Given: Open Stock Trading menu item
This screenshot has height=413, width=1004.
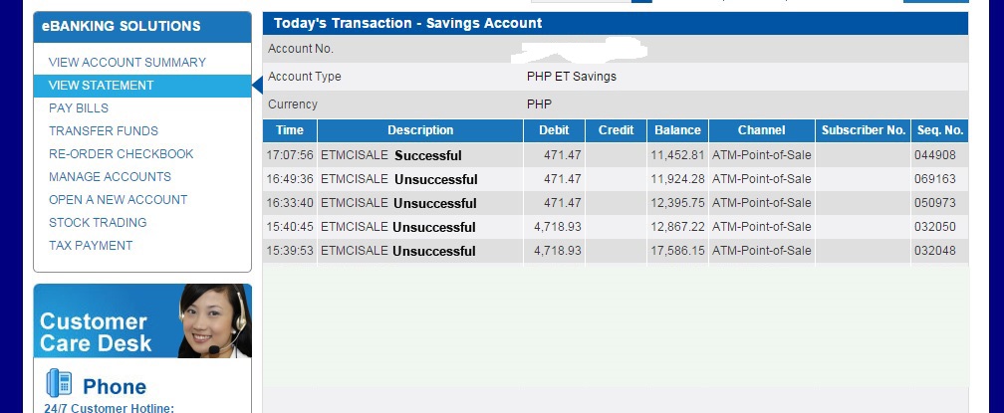Looking at the screenshot, I should 98,223.
